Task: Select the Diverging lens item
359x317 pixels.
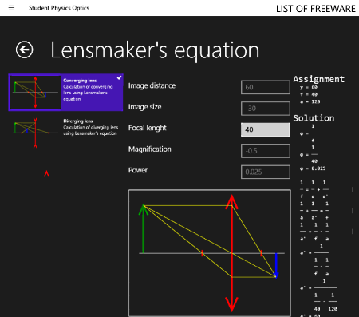Action: point(65,132)
